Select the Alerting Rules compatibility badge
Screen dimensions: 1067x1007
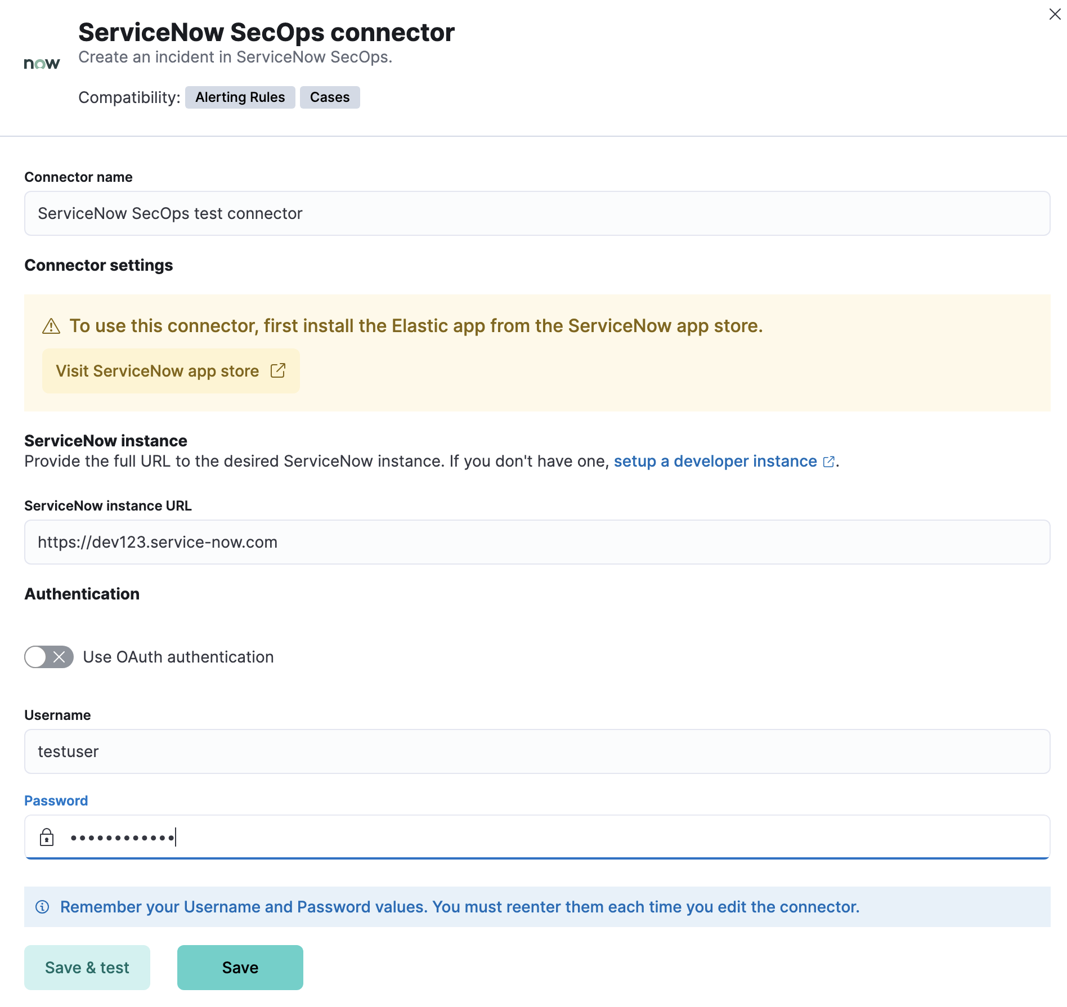pos(240,97)
